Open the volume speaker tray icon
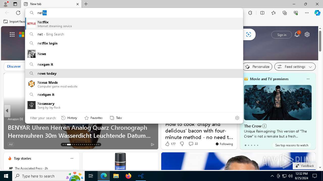 point(290,176)
